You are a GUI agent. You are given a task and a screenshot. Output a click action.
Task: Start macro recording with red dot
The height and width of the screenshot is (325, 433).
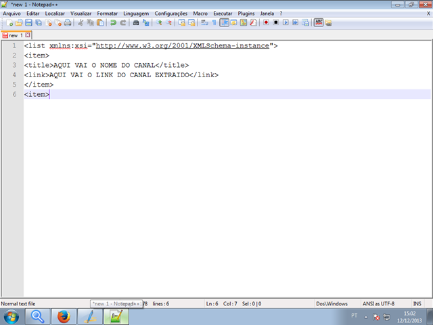click(266, 22)
